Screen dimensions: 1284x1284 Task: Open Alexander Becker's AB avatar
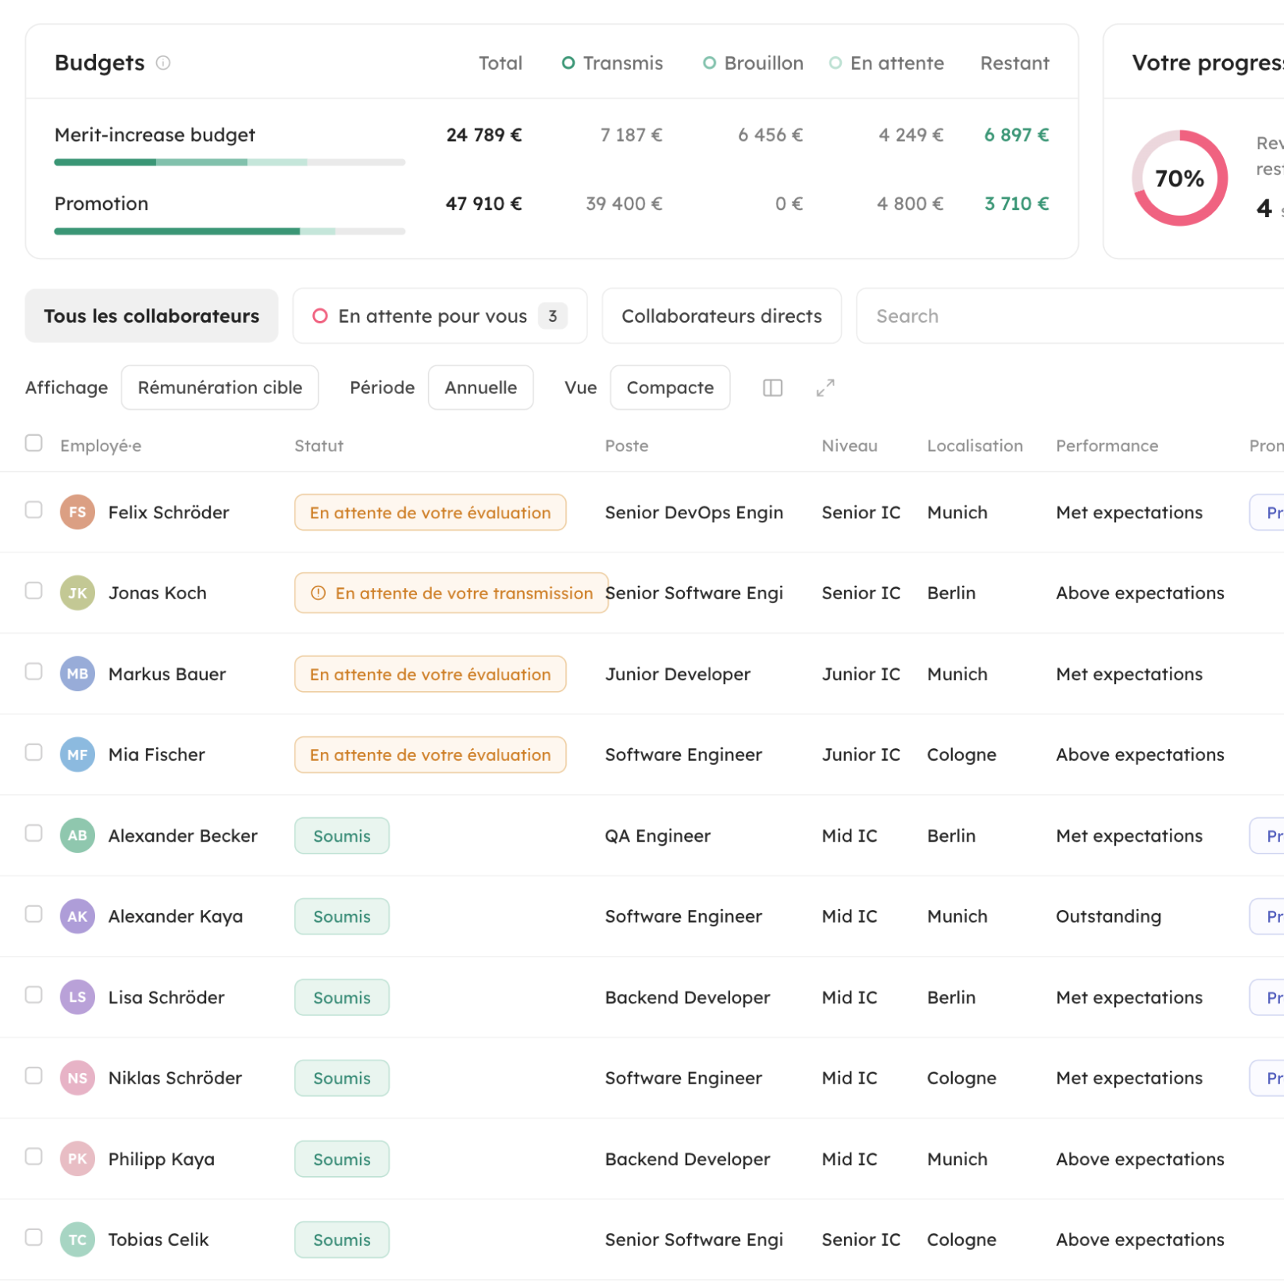point(78,835)
